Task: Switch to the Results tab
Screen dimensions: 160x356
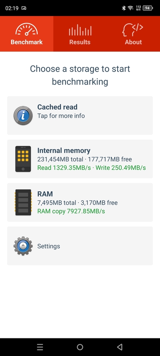Action: click(80, 34)
